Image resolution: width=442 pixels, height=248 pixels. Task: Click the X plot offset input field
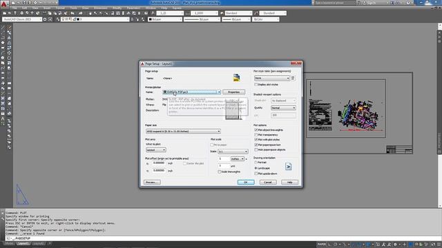point(159,163)
